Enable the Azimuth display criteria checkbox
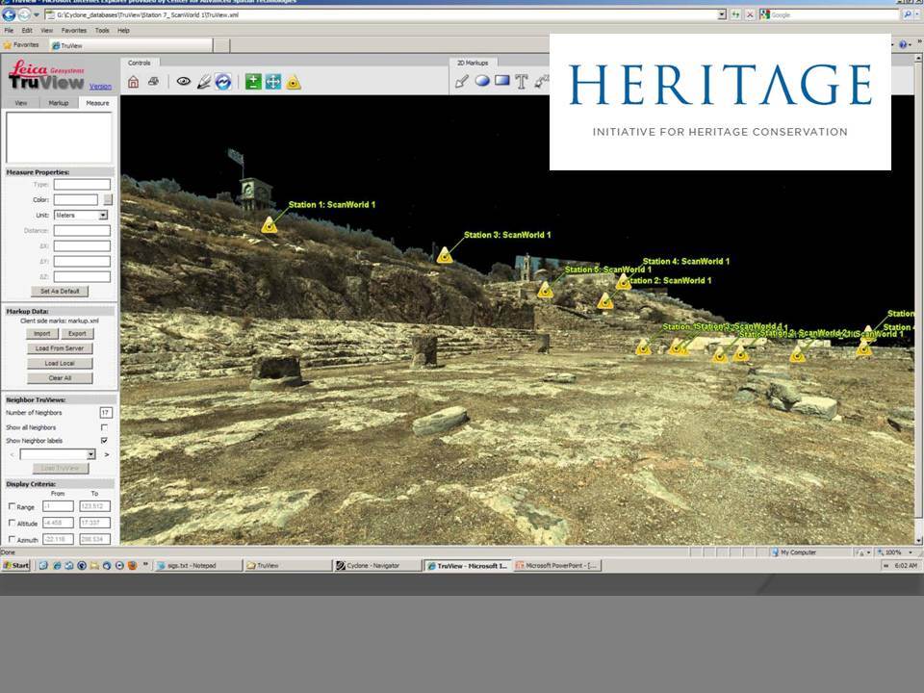This screenshot has height=693, width=924. click(x=12, y=539)
